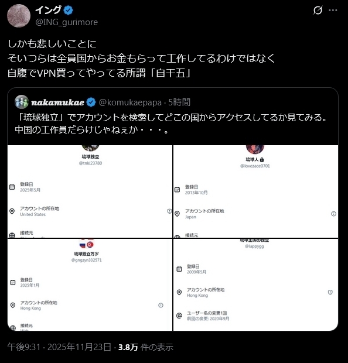
Task: Open the quoted tweet text about 琉球独立
Action: [172, 124]
